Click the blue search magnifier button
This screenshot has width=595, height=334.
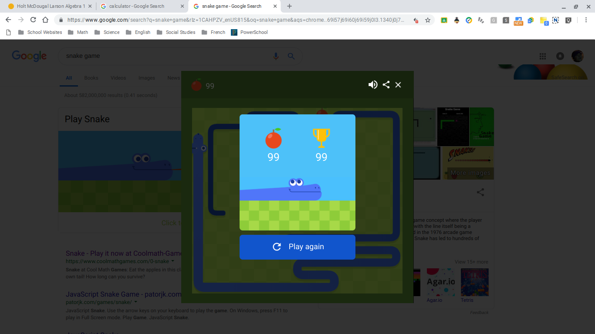tap(291, 56)
